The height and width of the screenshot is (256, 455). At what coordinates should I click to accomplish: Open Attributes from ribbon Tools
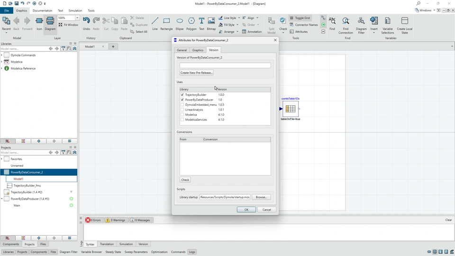[299, 32]
